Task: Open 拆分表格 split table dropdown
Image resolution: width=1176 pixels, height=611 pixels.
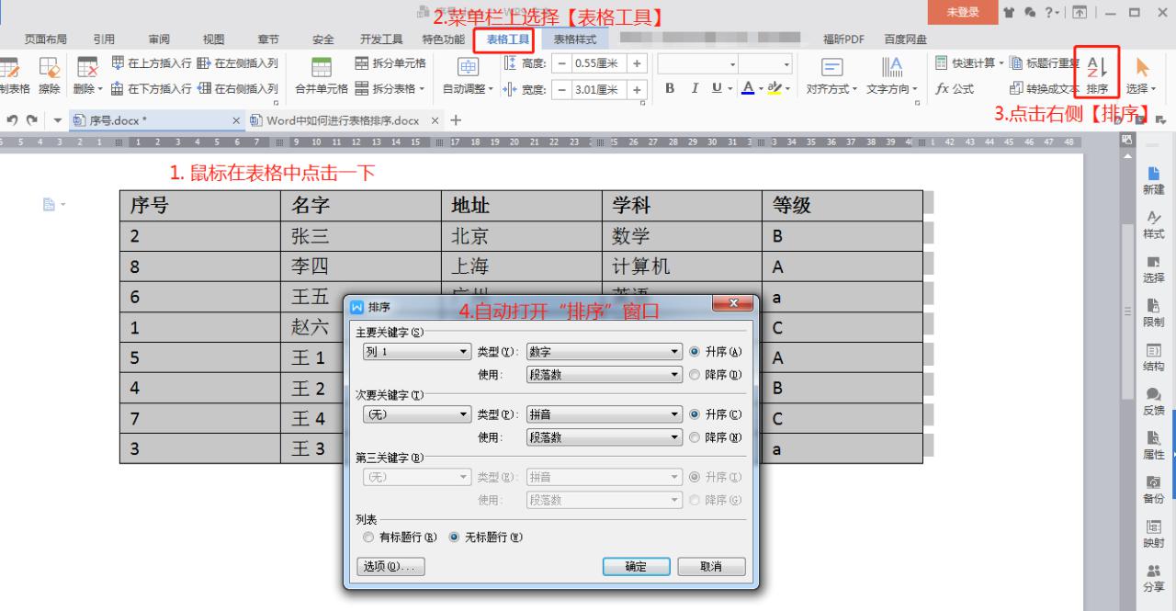Action: (x=390, y=89)
